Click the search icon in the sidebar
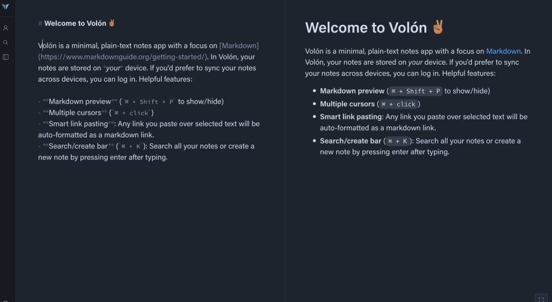The image size is (552, 302). pyautogui.click(x=6, y=42)
